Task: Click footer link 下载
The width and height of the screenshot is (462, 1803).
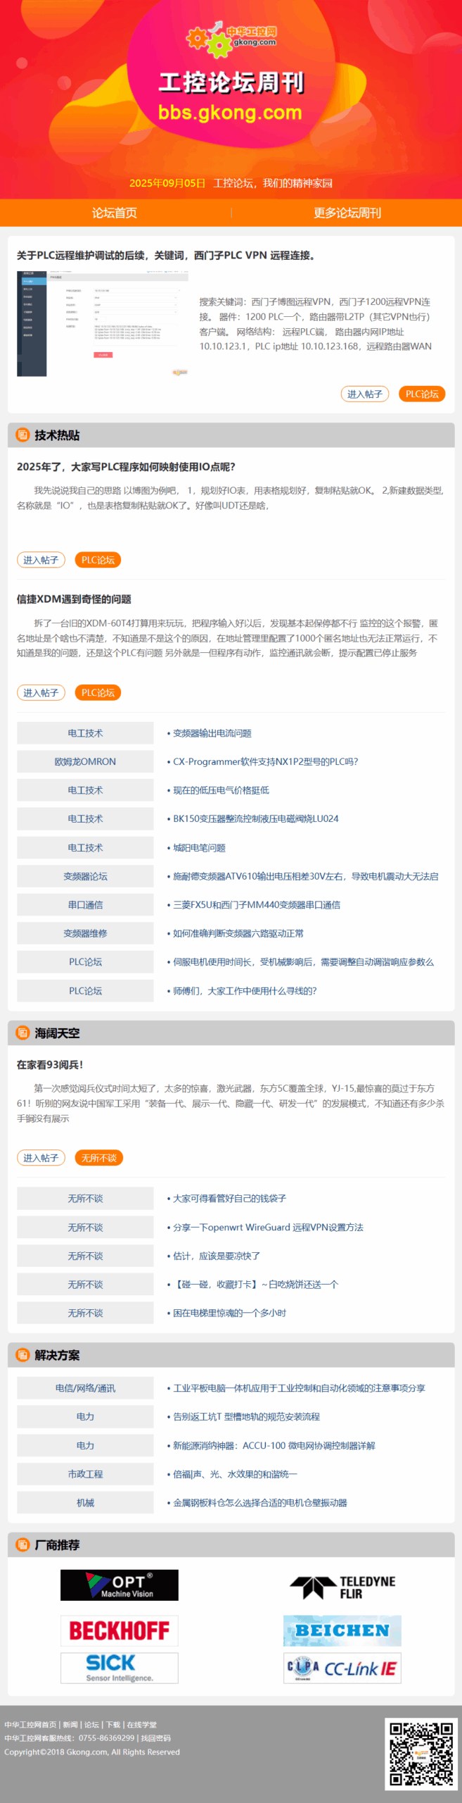Action: [x=113, y=1725]
